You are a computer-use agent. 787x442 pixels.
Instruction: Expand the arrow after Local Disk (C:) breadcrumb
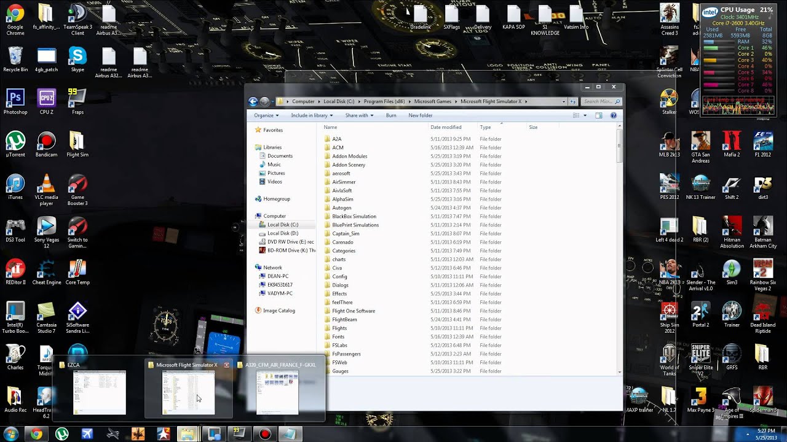(358, 101)
